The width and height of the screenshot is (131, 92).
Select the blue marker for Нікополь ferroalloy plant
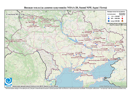(87, 57)
